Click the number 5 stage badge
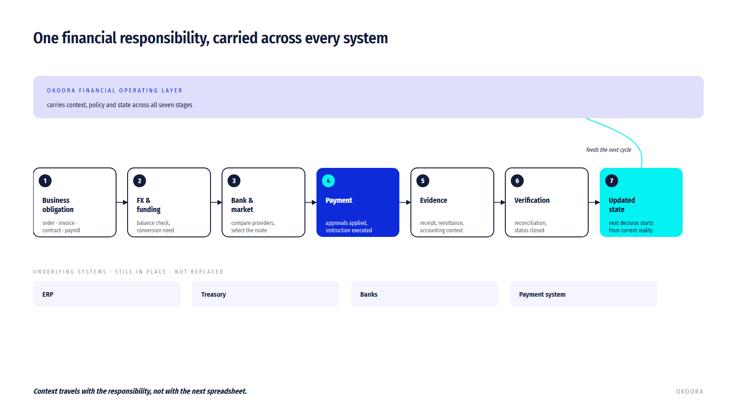The width and height of the screenshot is (737, 414). click(x=423, y=181)
